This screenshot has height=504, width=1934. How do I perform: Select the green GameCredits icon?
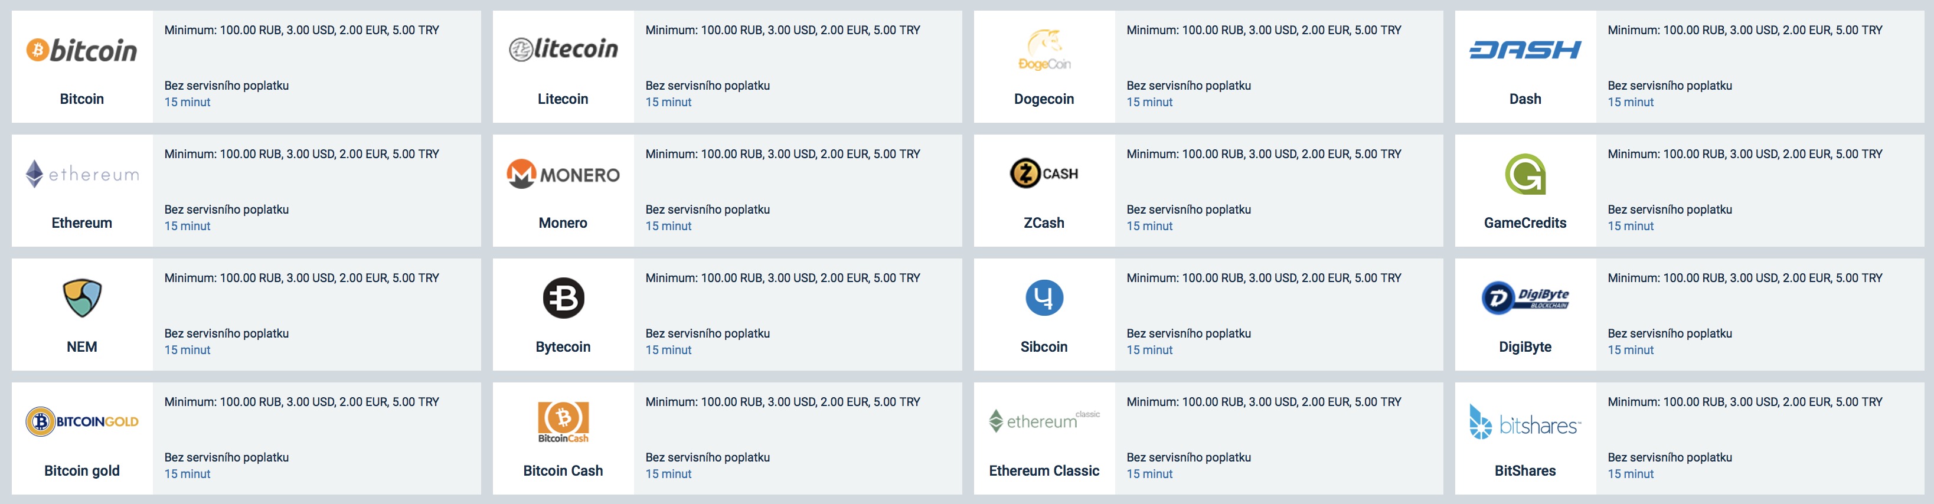tap(1525, 174)
